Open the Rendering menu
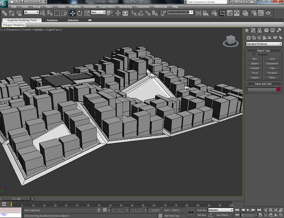This screenshot has height=218, width=284. (x=125, y=7)
